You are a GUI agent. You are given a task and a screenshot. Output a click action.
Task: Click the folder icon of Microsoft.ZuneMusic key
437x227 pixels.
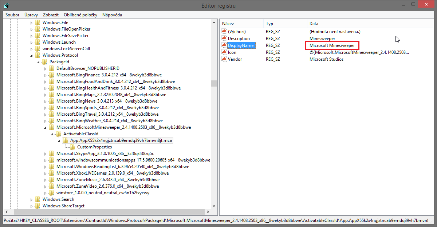coord(51,180)
